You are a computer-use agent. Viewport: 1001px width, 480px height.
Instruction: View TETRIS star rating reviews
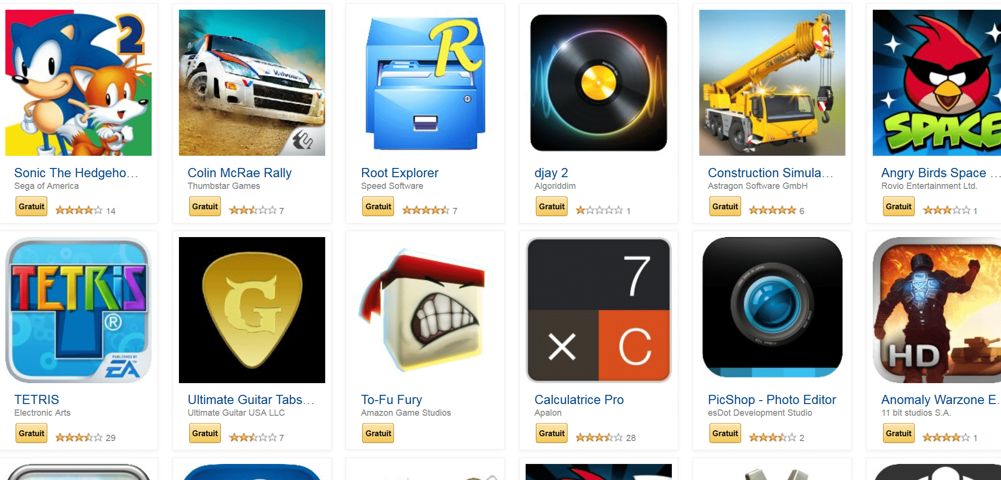[85, 438]
